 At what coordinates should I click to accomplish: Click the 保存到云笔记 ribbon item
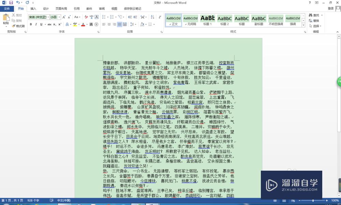[x=133, y=9]
